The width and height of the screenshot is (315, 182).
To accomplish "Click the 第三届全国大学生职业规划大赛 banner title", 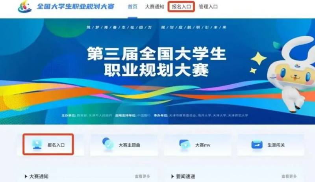I will click(157, 62).
